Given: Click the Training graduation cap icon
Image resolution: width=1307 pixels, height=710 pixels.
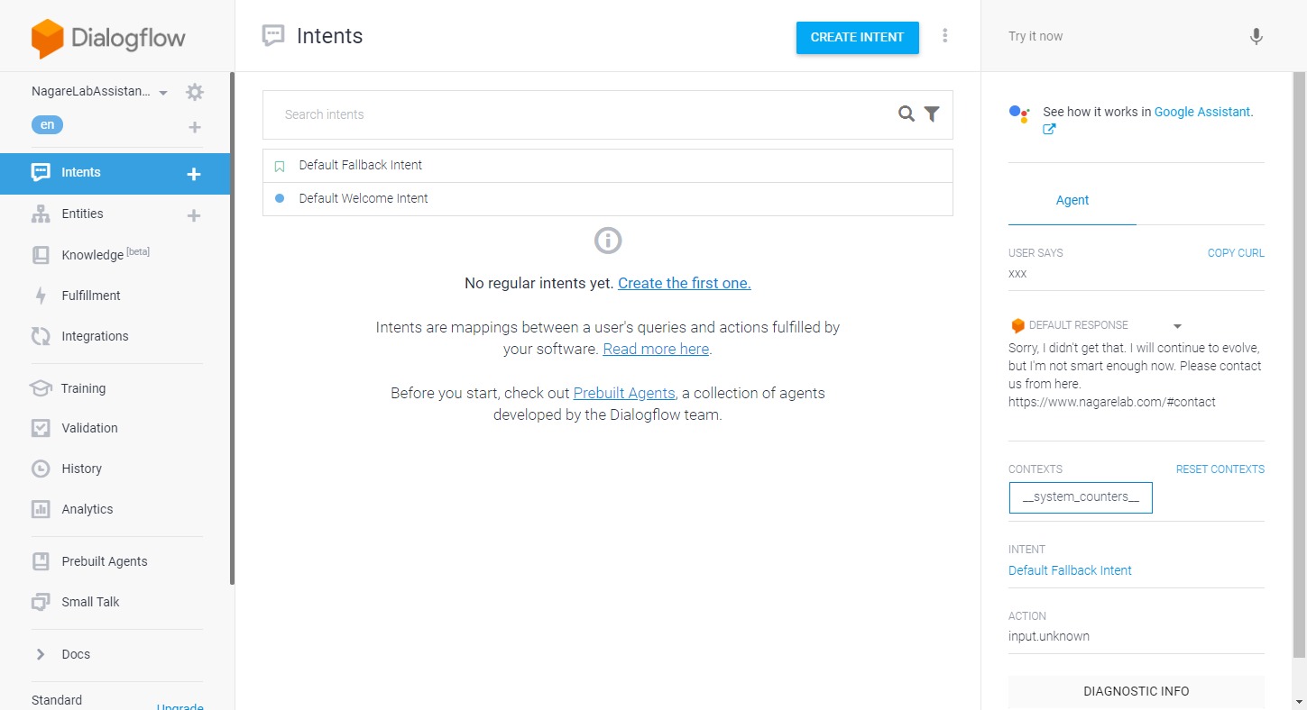Looking at the screenshot, I should pyautogui.click(x=41, y=388).
